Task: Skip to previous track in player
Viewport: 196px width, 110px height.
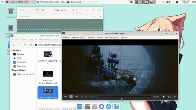Action: [x=66, y=97]
